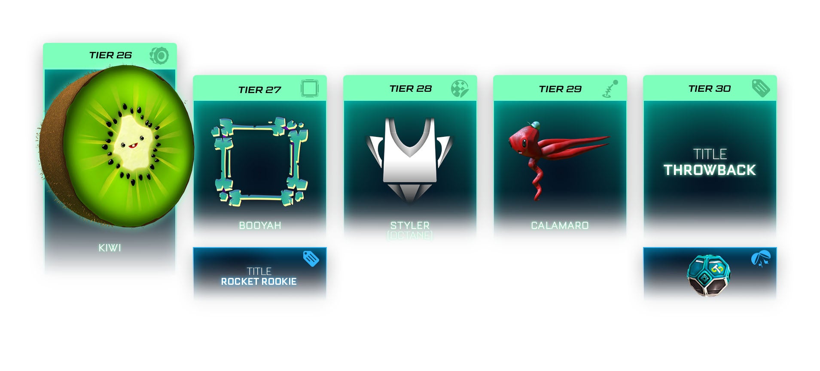This screenshot has width=820, height=371.
Task: Click the wheel icon on Tier 26
Action: point(159,56)
